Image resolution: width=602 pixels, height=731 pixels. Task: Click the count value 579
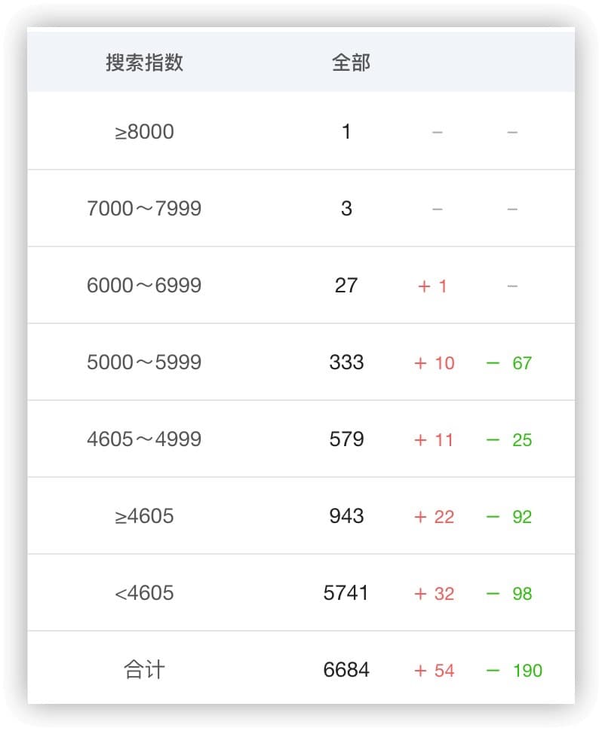click(346, 439)
